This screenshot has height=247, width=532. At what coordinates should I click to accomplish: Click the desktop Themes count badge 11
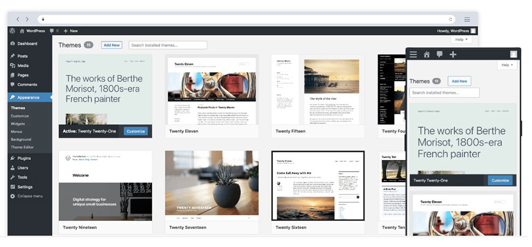coord(88,45)
